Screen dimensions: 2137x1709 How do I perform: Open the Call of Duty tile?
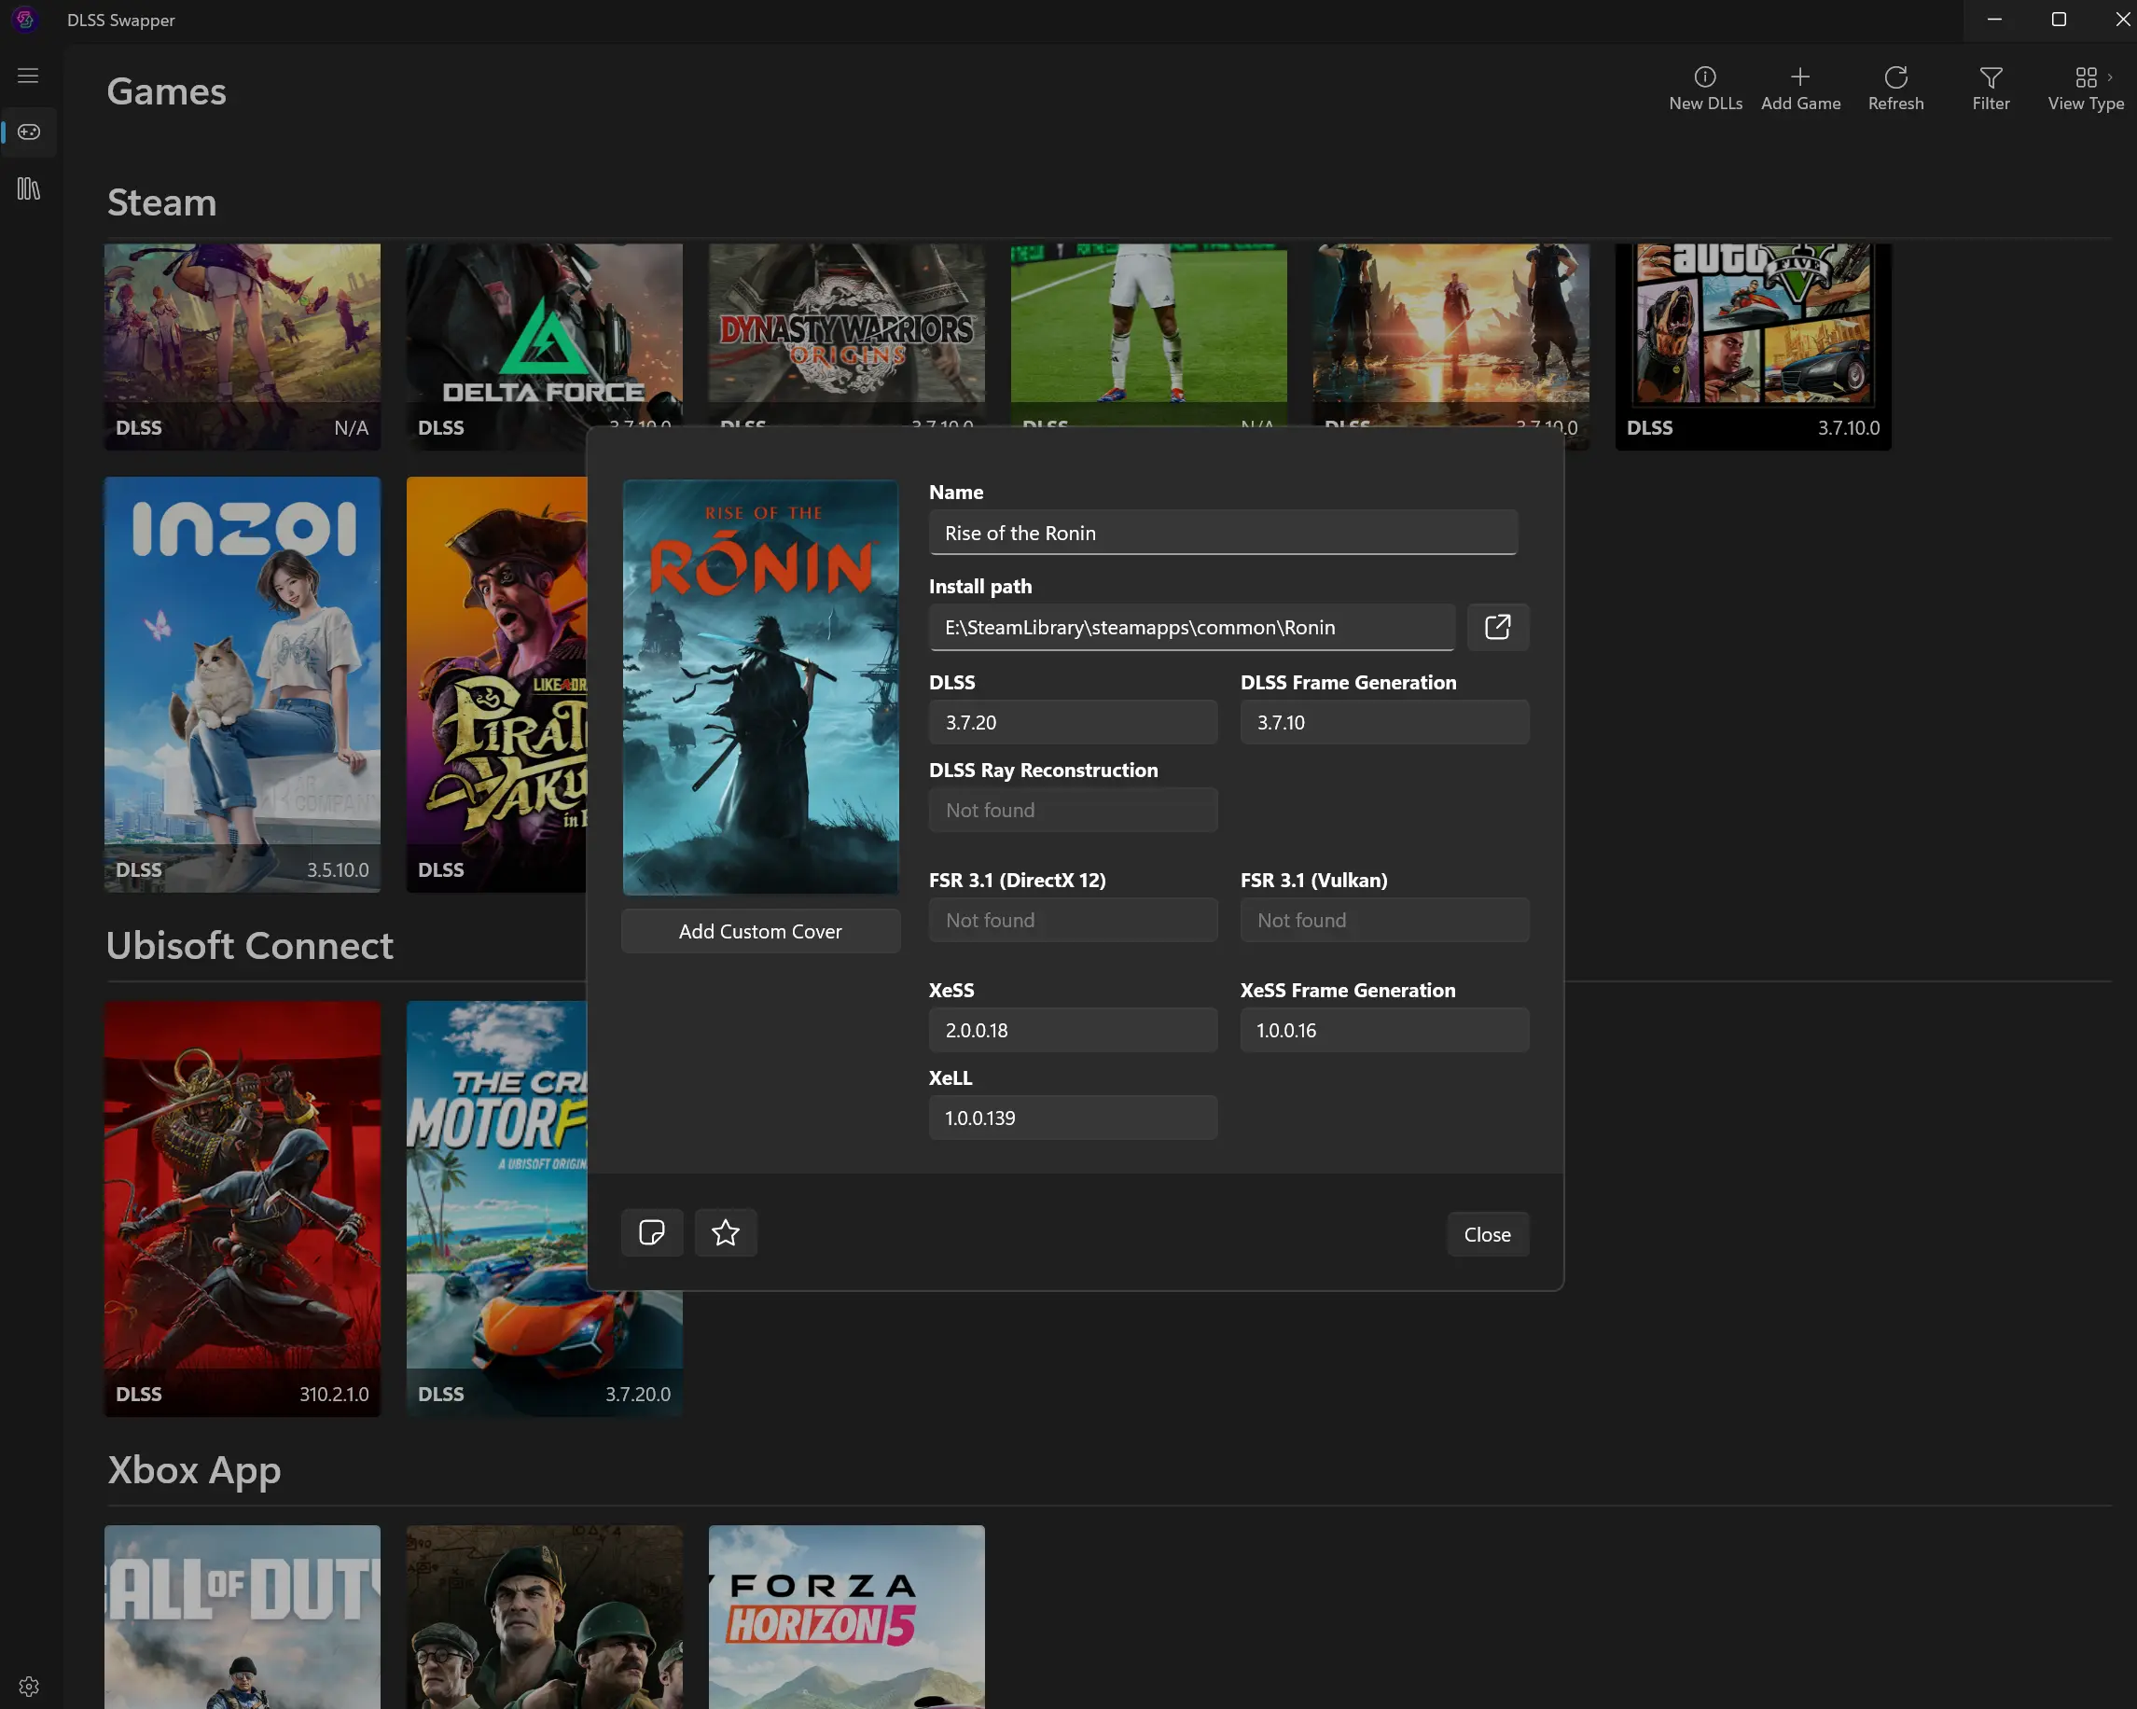(x=242, y=1617)
